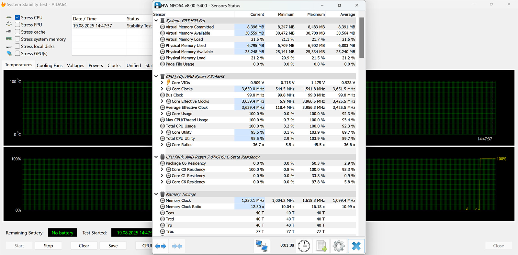Click the sensor icon beside Tcas
This screenshot has width=518, height=255.
pyautogui.click(x=163, y=213)
